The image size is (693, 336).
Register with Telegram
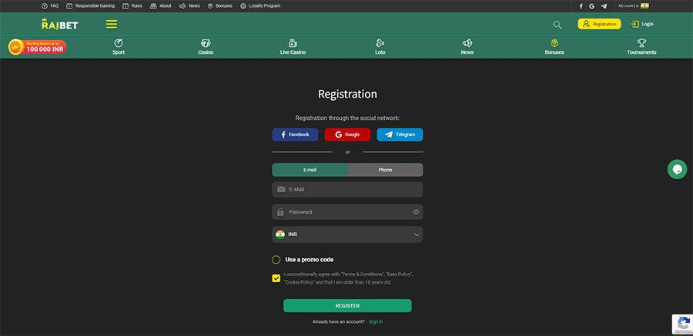pyautogui.click(x=400, y=135)
